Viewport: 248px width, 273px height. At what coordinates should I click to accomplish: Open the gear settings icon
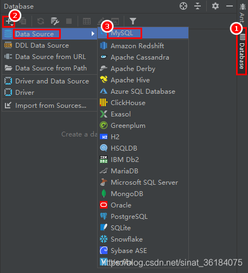[x=215, y=6]
